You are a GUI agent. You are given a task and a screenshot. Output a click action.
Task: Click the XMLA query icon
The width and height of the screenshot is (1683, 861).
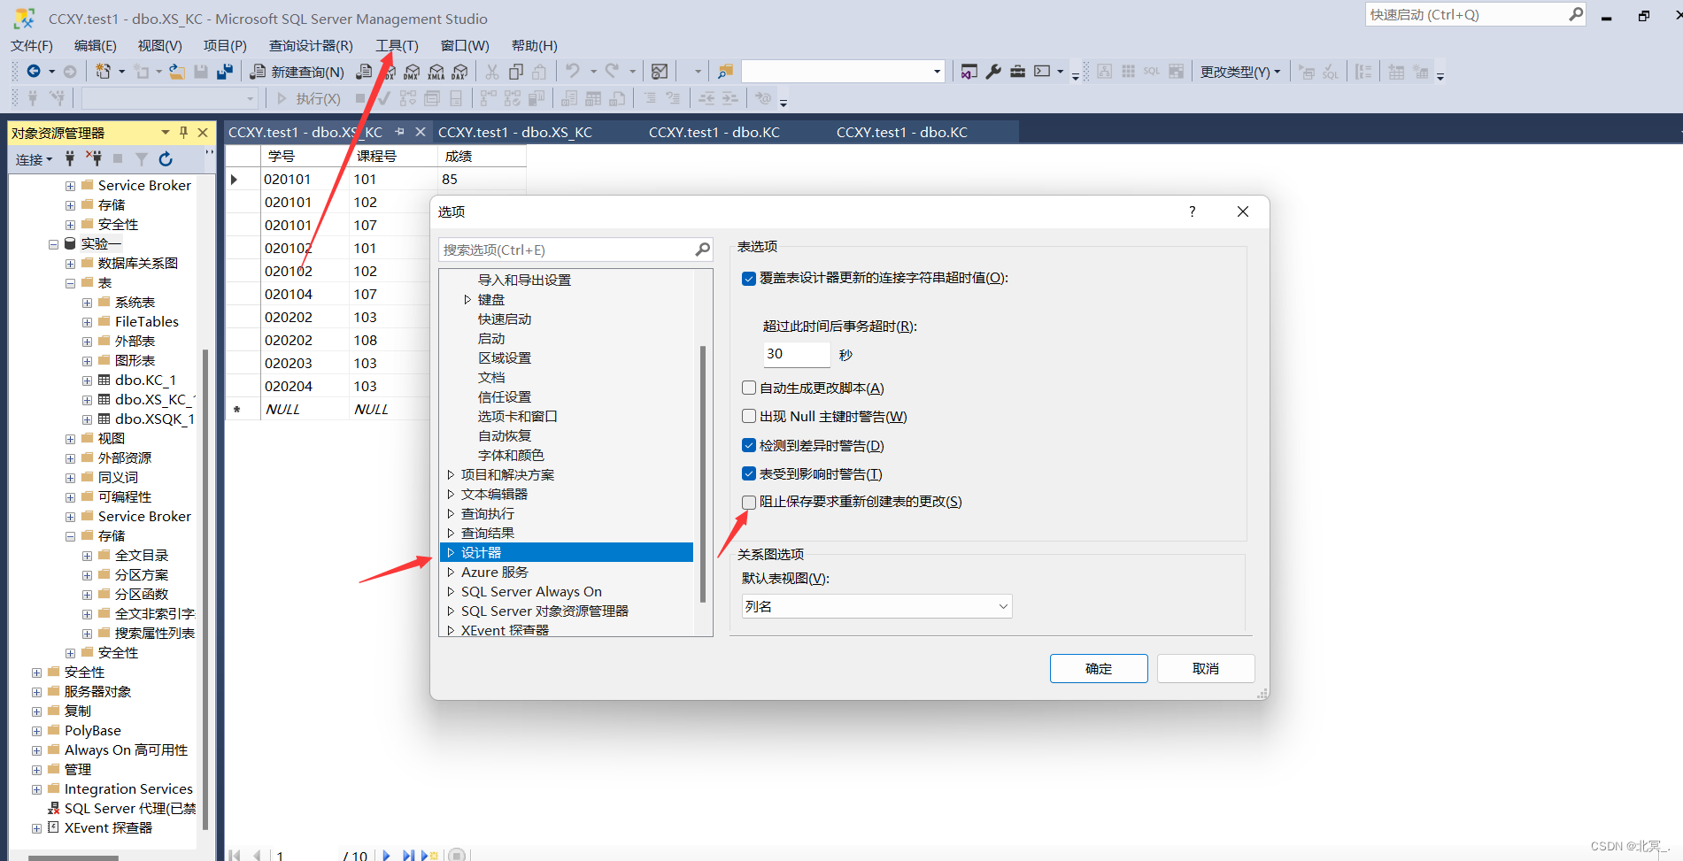(436, 72)
